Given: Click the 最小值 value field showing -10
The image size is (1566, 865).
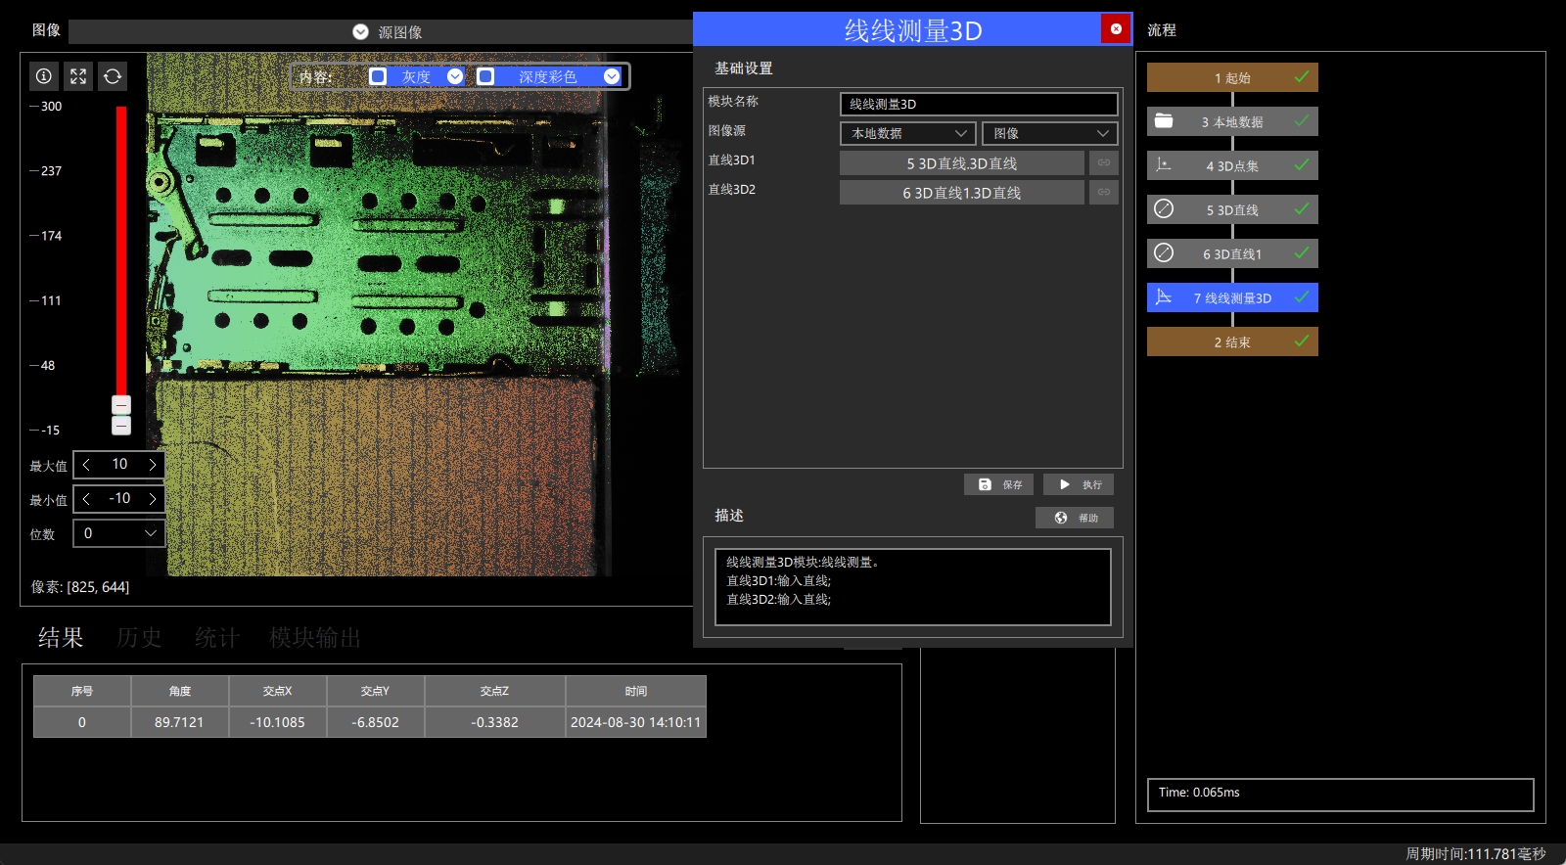Looking at the screenshot, I should tap(119, 499).
